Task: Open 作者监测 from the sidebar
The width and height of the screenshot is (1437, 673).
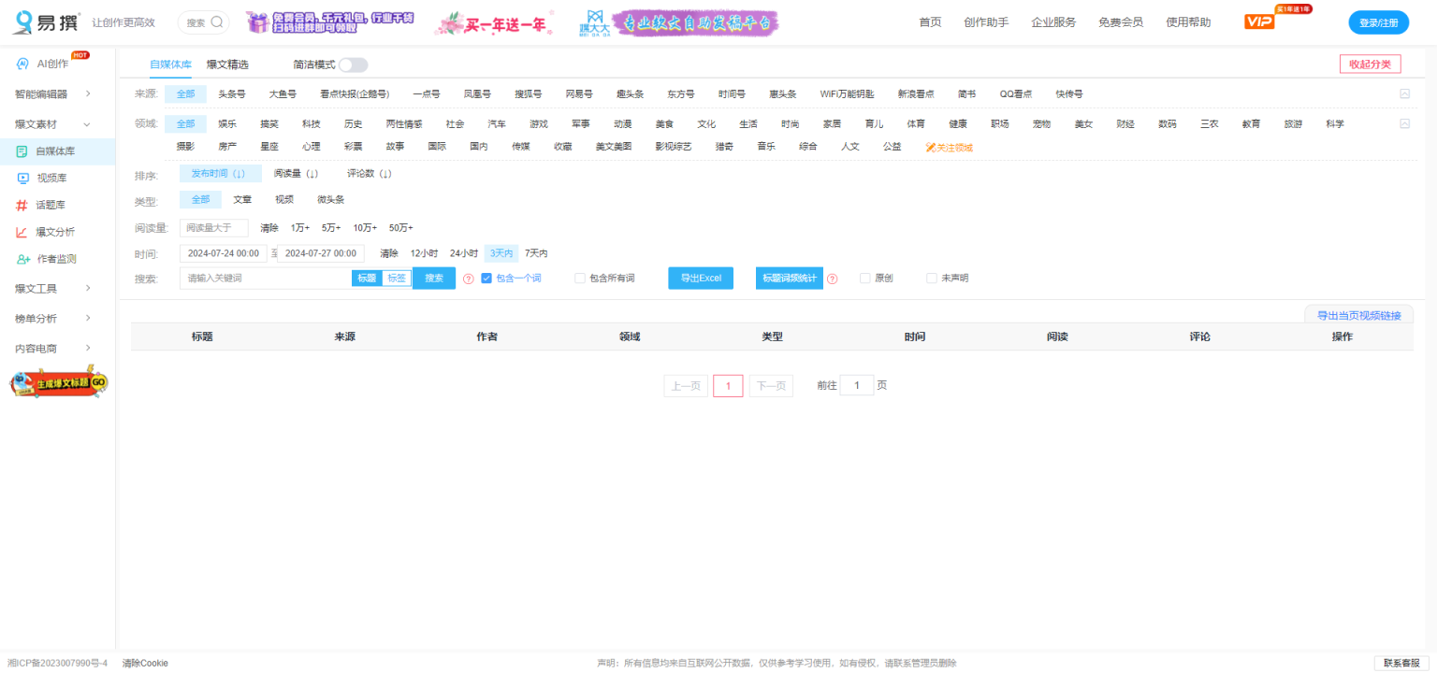Action: click(x=22, y=258)
